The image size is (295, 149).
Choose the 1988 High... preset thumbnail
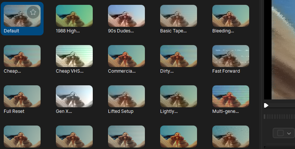click(74, 16)
